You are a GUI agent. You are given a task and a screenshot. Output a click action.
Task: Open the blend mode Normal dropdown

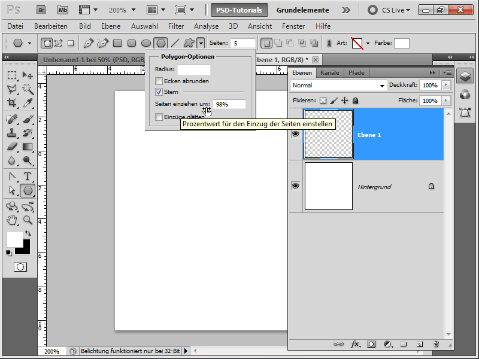tap(338, 86)
